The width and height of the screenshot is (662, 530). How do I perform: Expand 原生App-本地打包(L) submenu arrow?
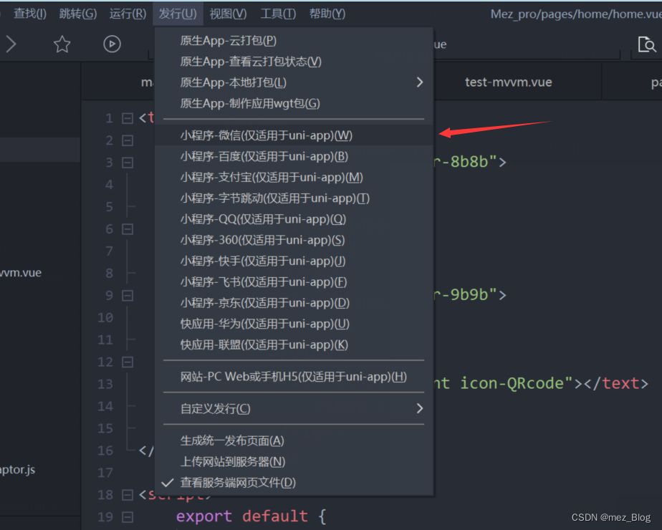419,82
